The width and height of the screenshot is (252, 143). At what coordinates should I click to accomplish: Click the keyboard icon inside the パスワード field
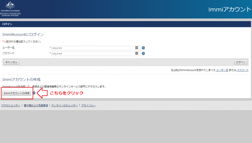click(x=137, y=53)
